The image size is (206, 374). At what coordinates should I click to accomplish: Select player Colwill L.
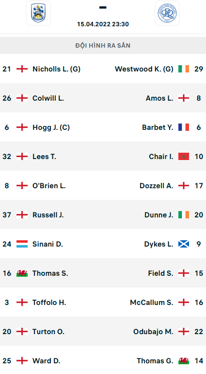[48, 98]
